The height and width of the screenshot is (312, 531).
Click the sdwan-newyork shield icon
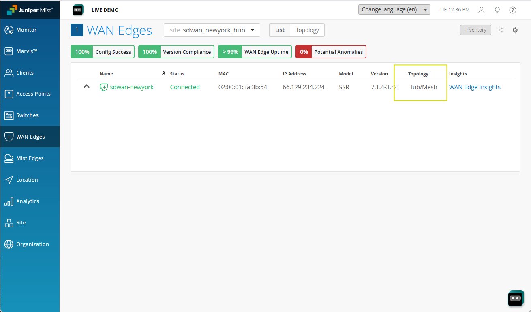pyautogui.click(x=104, y=87)
